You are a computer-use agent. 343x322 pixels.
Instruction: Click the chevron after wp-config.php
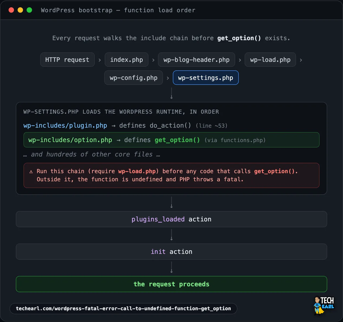tap(168, 78)
